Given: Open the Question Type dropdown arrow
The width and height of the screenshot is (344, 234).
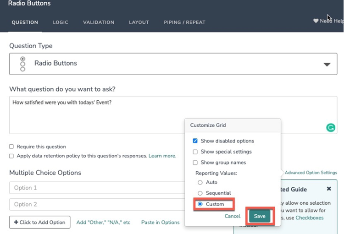Looking at the screenshot, I should (327, 65).
